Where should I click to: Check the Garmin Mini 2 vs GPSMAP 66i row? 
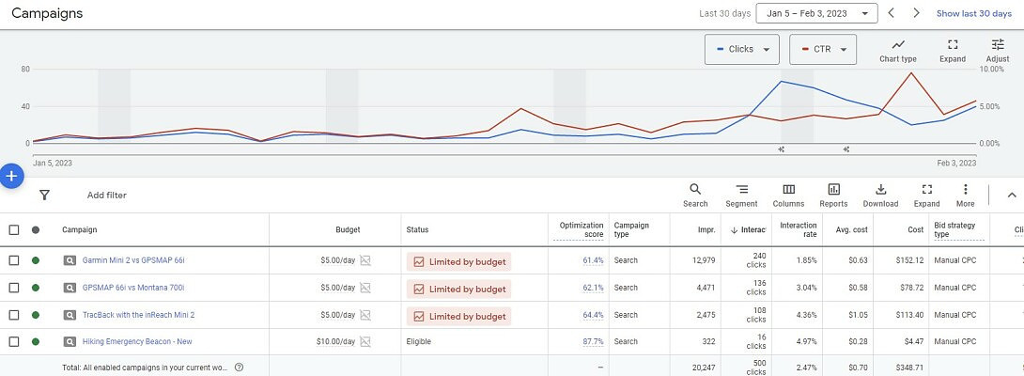[x=14, y=260]
